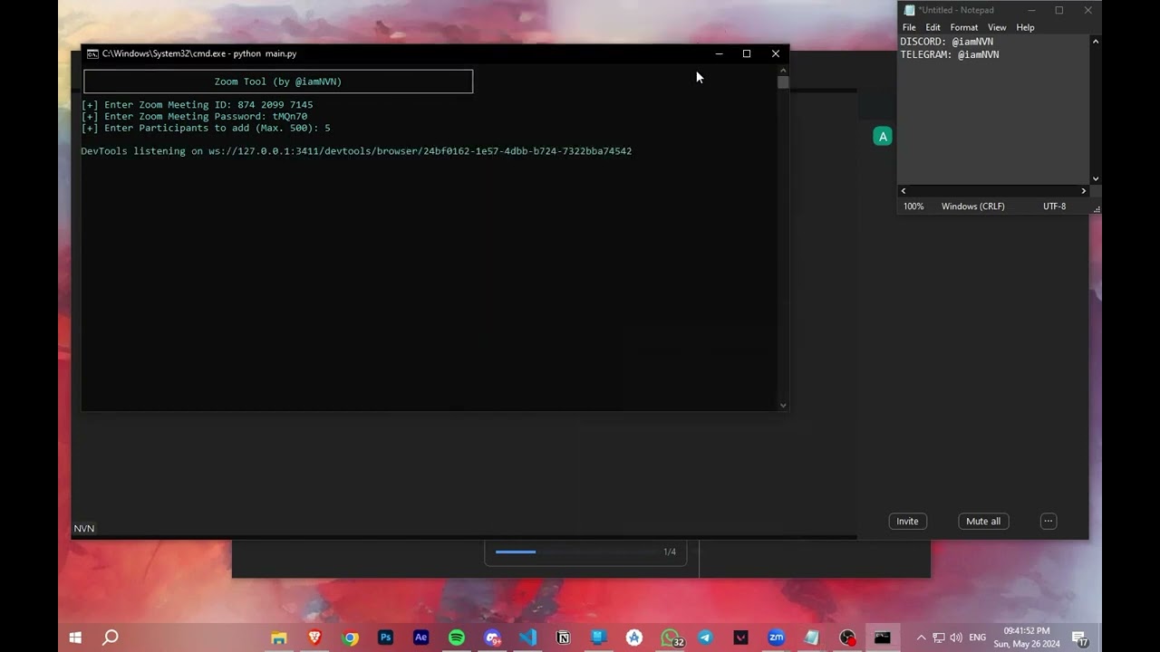Screen dimensions: 1160x652
Task: Click the volume icon in system tray
Action: coord(956,638)
